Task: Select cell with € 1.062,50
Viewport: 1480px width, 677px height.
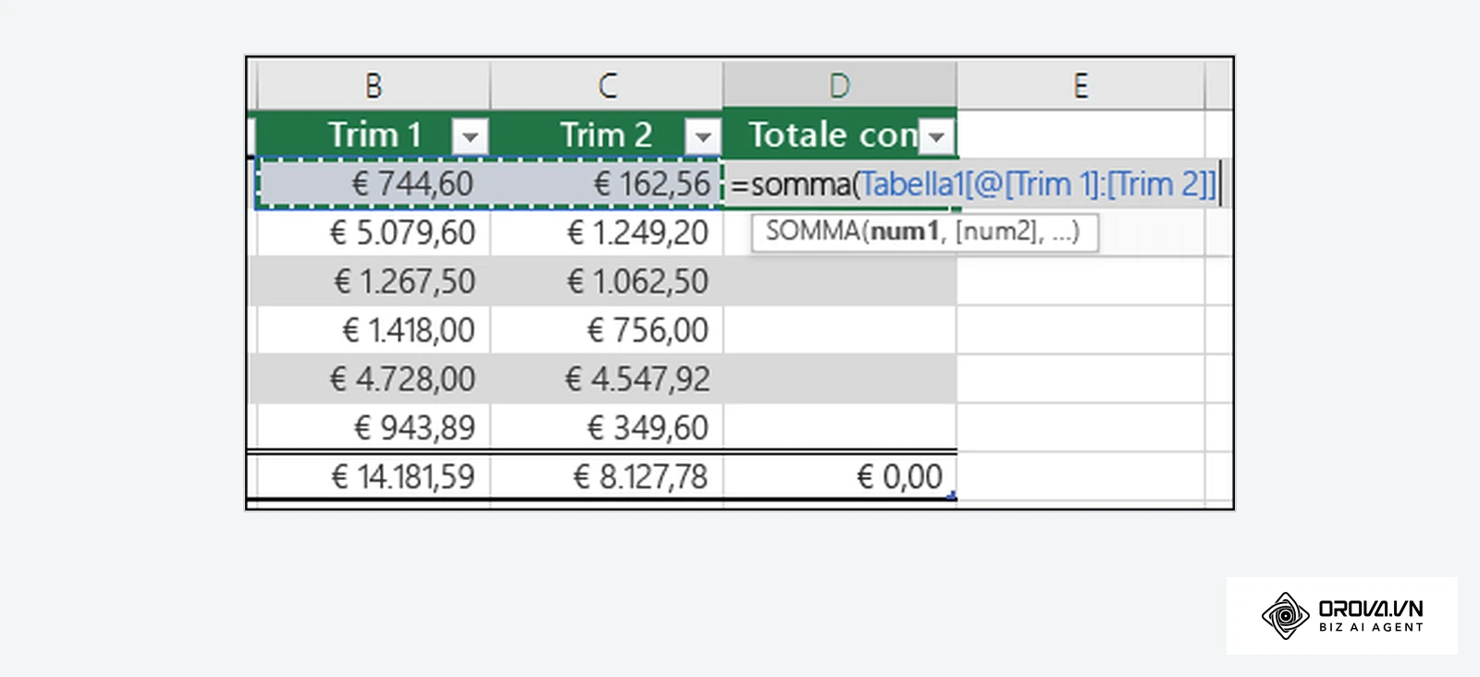Action: point(607,281)
